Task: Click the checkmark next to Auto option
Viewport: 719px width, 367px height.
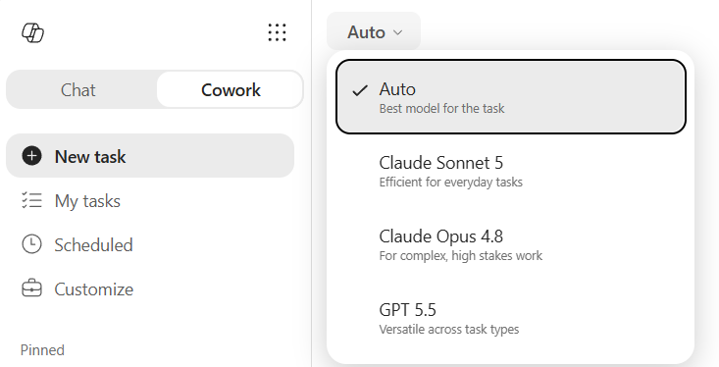Action: (360, 90)
